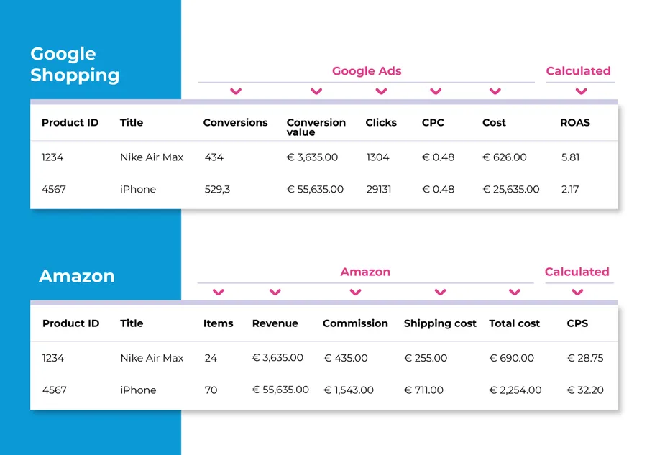Expand the chevron above Total cost column

click(x=514, y=292)
